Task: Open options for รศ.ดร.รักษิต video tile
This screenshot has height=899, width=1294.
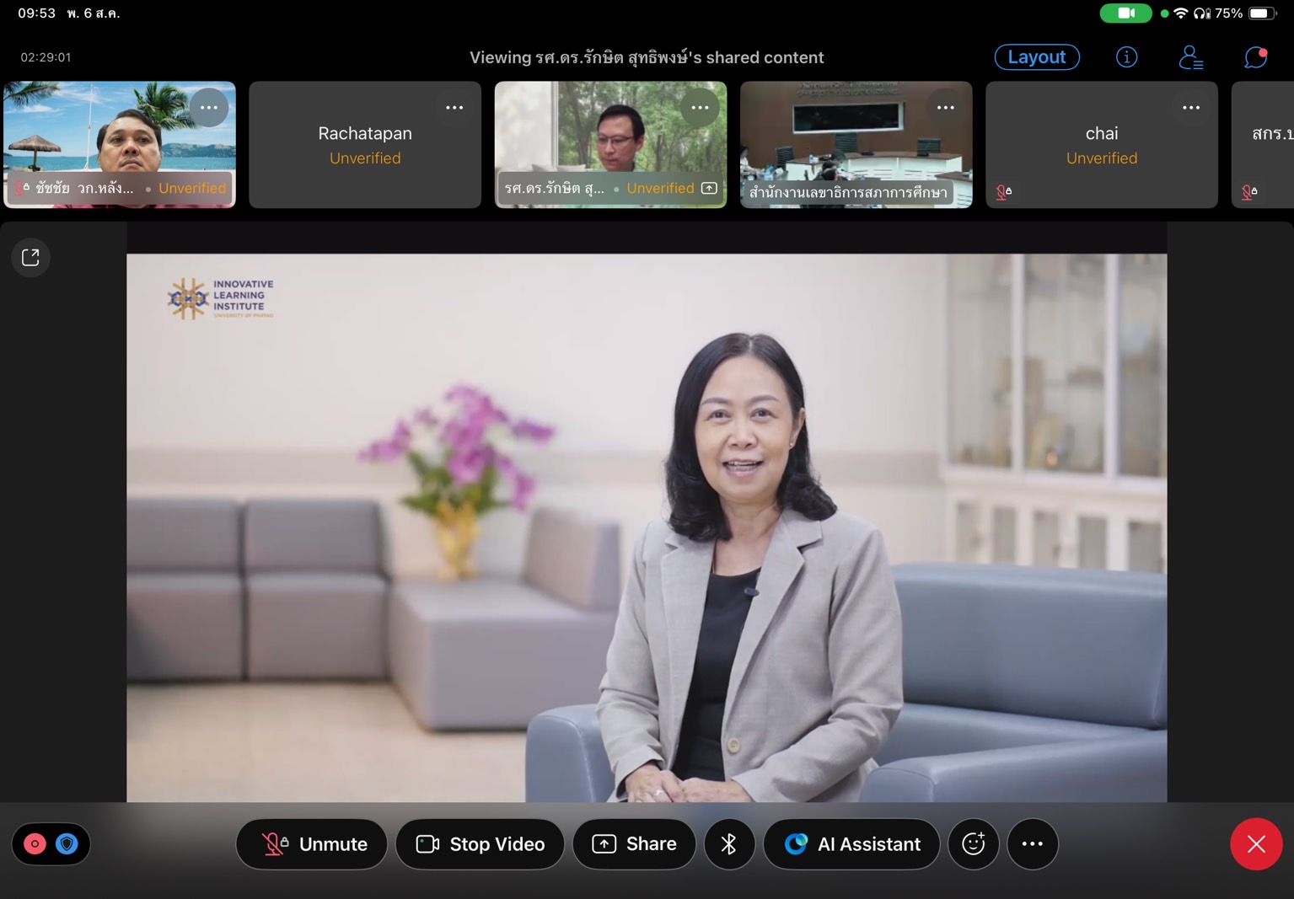Action: point(700,107)
